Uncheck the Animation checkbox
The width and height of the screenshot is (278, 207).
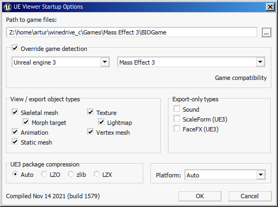coord(15,131)
